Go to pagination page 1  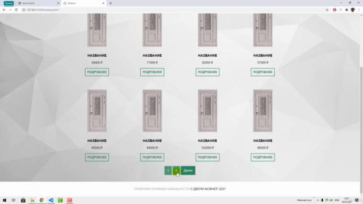coord(168,171)
